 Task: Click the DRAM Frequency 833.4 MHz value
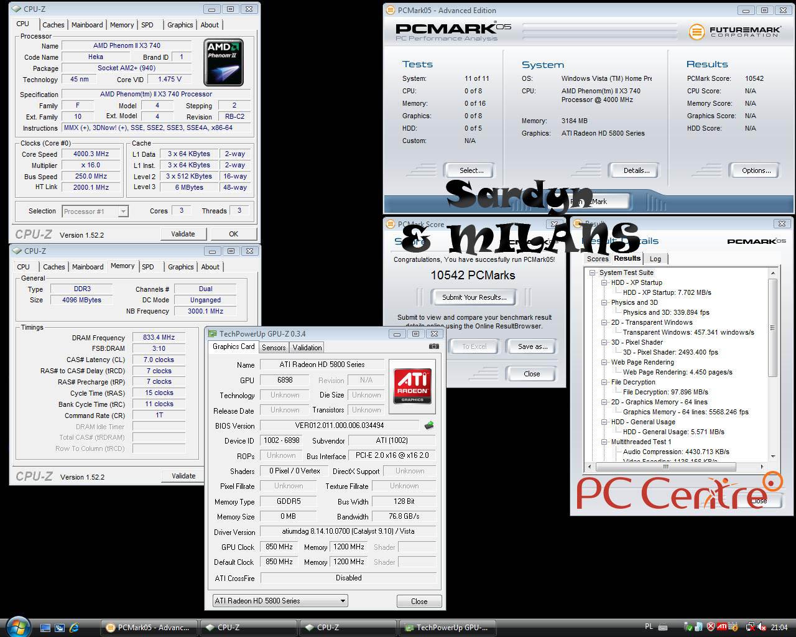point(159,338)
